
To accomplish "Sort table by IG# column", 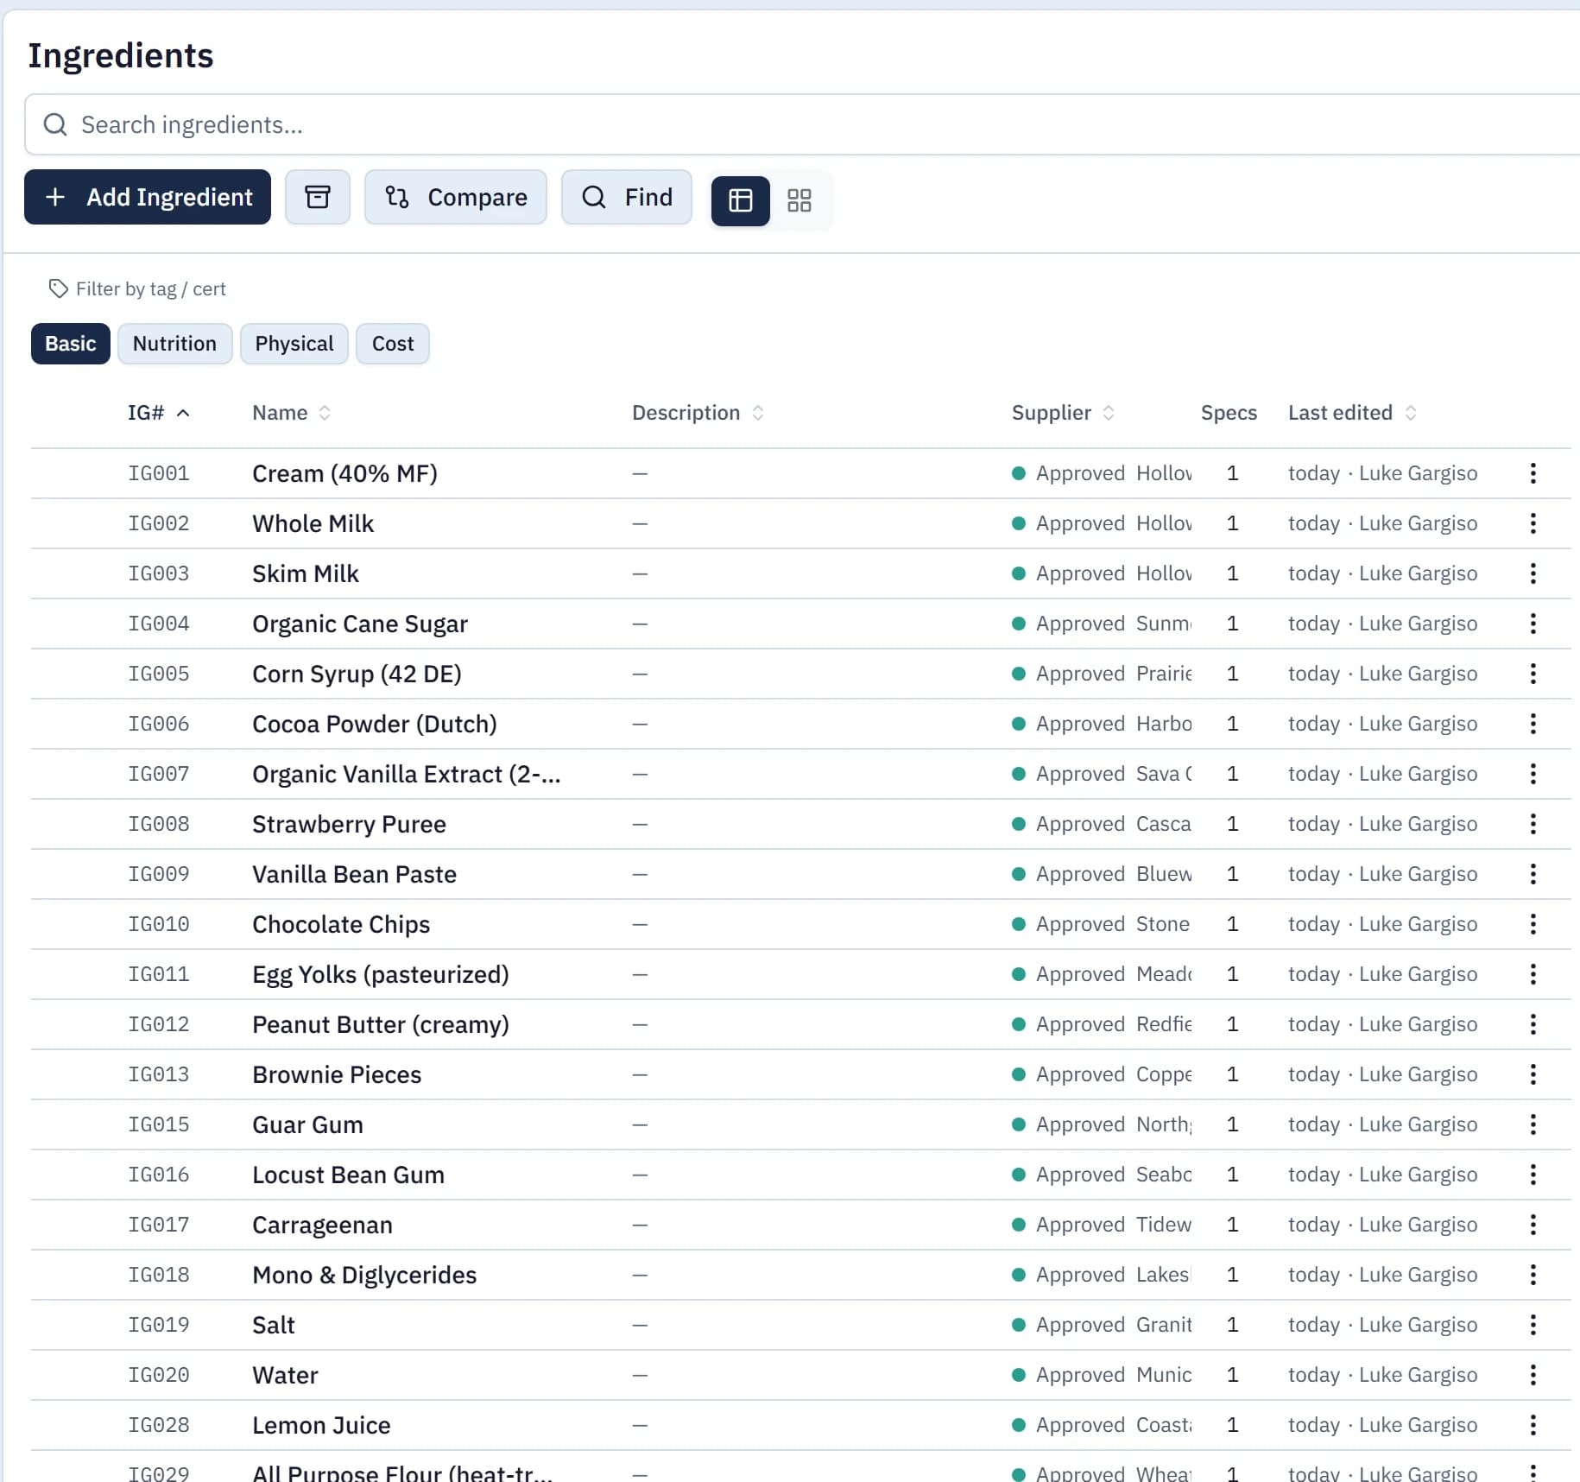I will (159, 413).
